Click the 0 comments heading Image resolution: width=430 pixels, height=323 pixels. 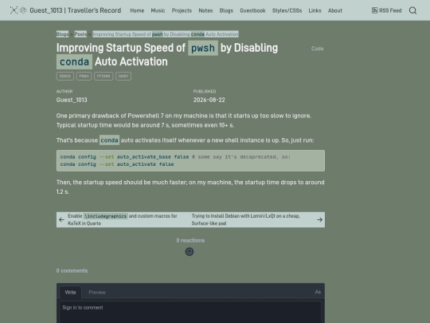click(x=72, y=270)
